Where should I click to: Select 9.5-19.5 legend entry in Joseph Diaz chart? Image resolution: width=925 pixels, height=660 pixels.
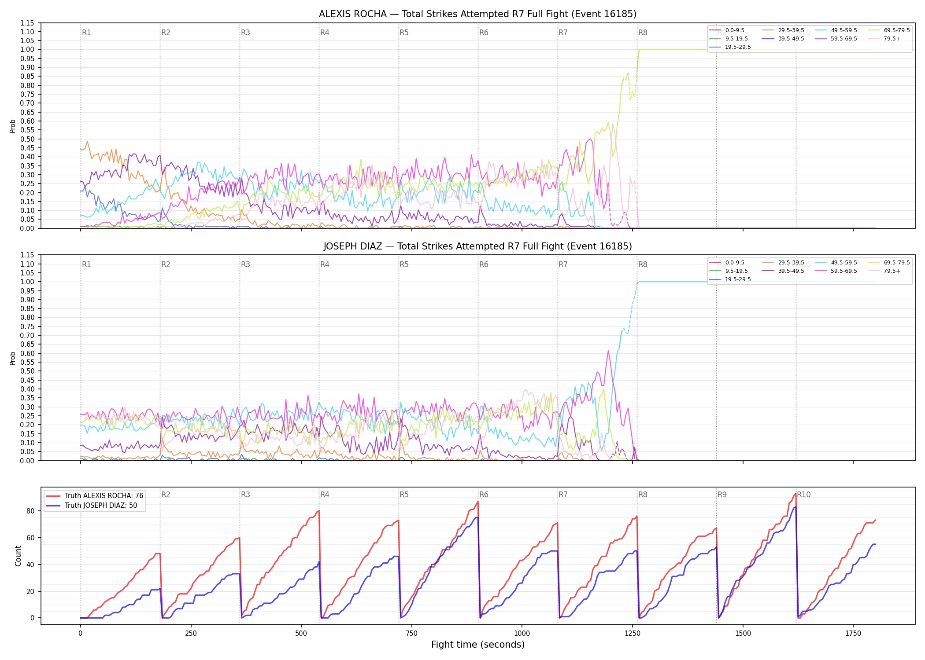click(729, 271)
